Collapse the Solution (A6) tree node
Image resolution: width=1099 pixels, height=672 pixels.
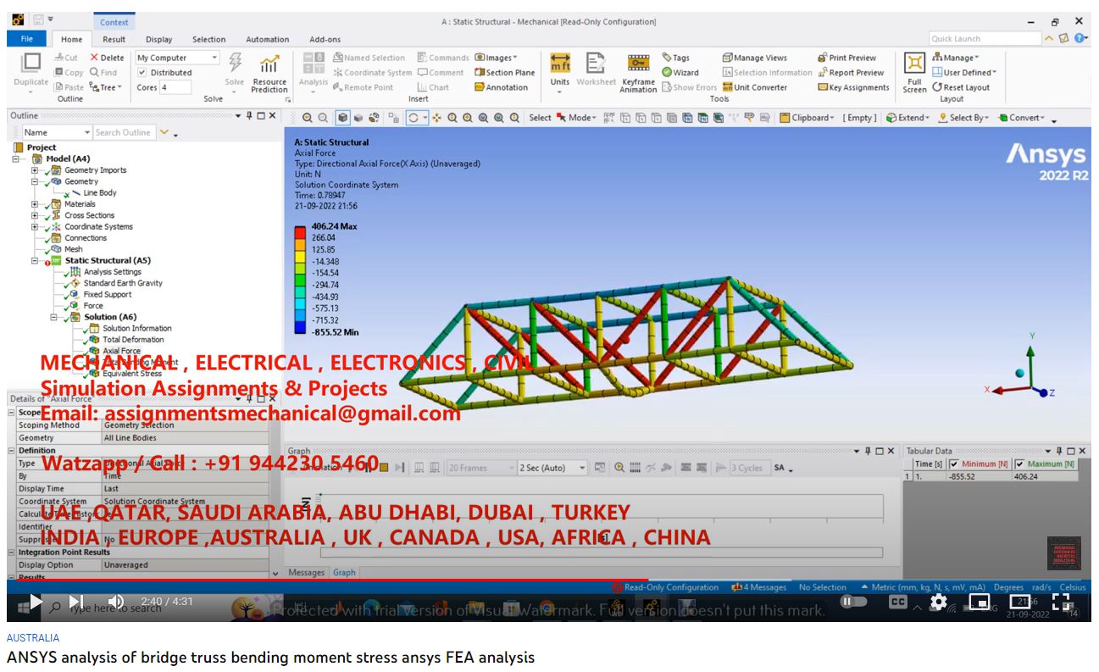coord(53,318)
